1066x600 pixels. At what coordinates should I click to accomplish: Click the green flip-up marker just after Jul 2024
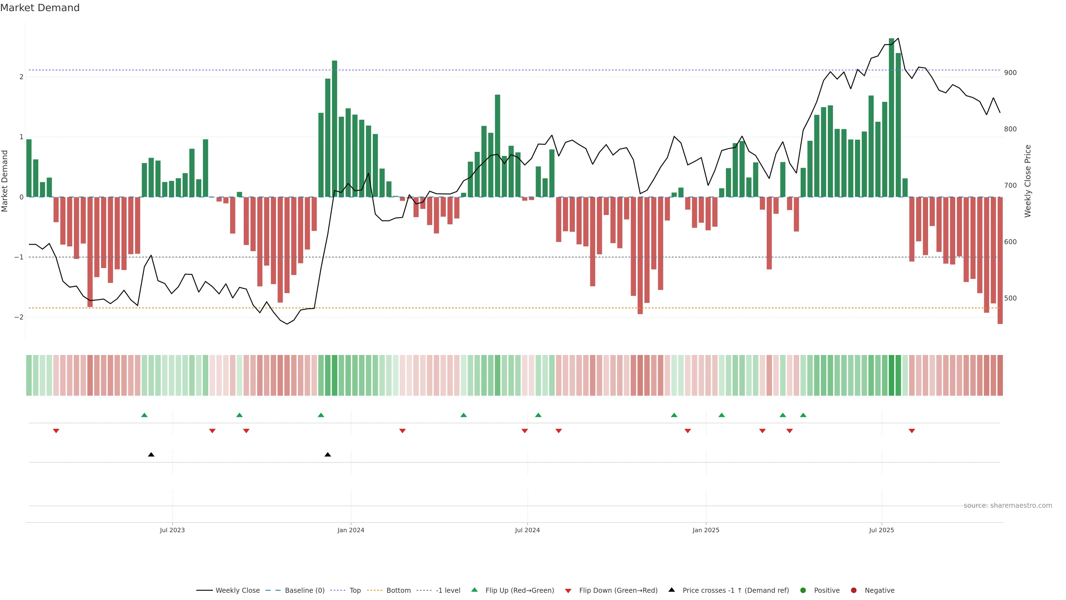click(538, 415)
